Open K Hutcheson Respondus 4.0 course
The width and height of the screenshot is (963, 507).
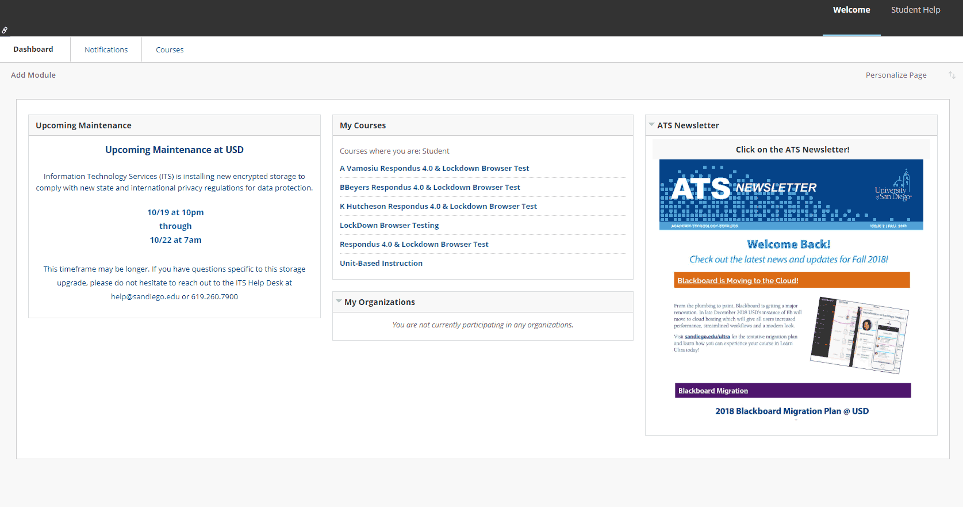pos(438,206)
